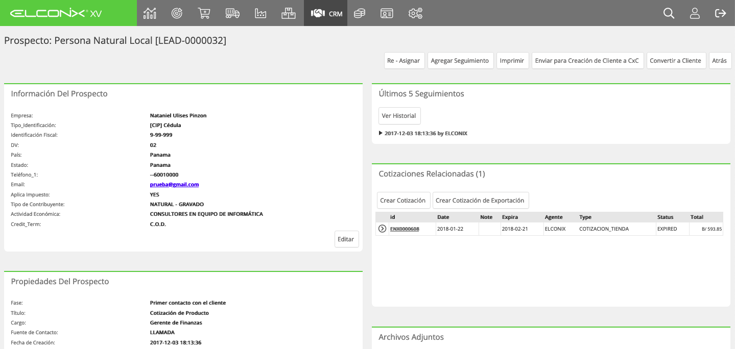Open search with the magnifier icon
Image resolution: width=735 pixels, height=349 pixels.
pyautogui.click(x=669, y=13)
